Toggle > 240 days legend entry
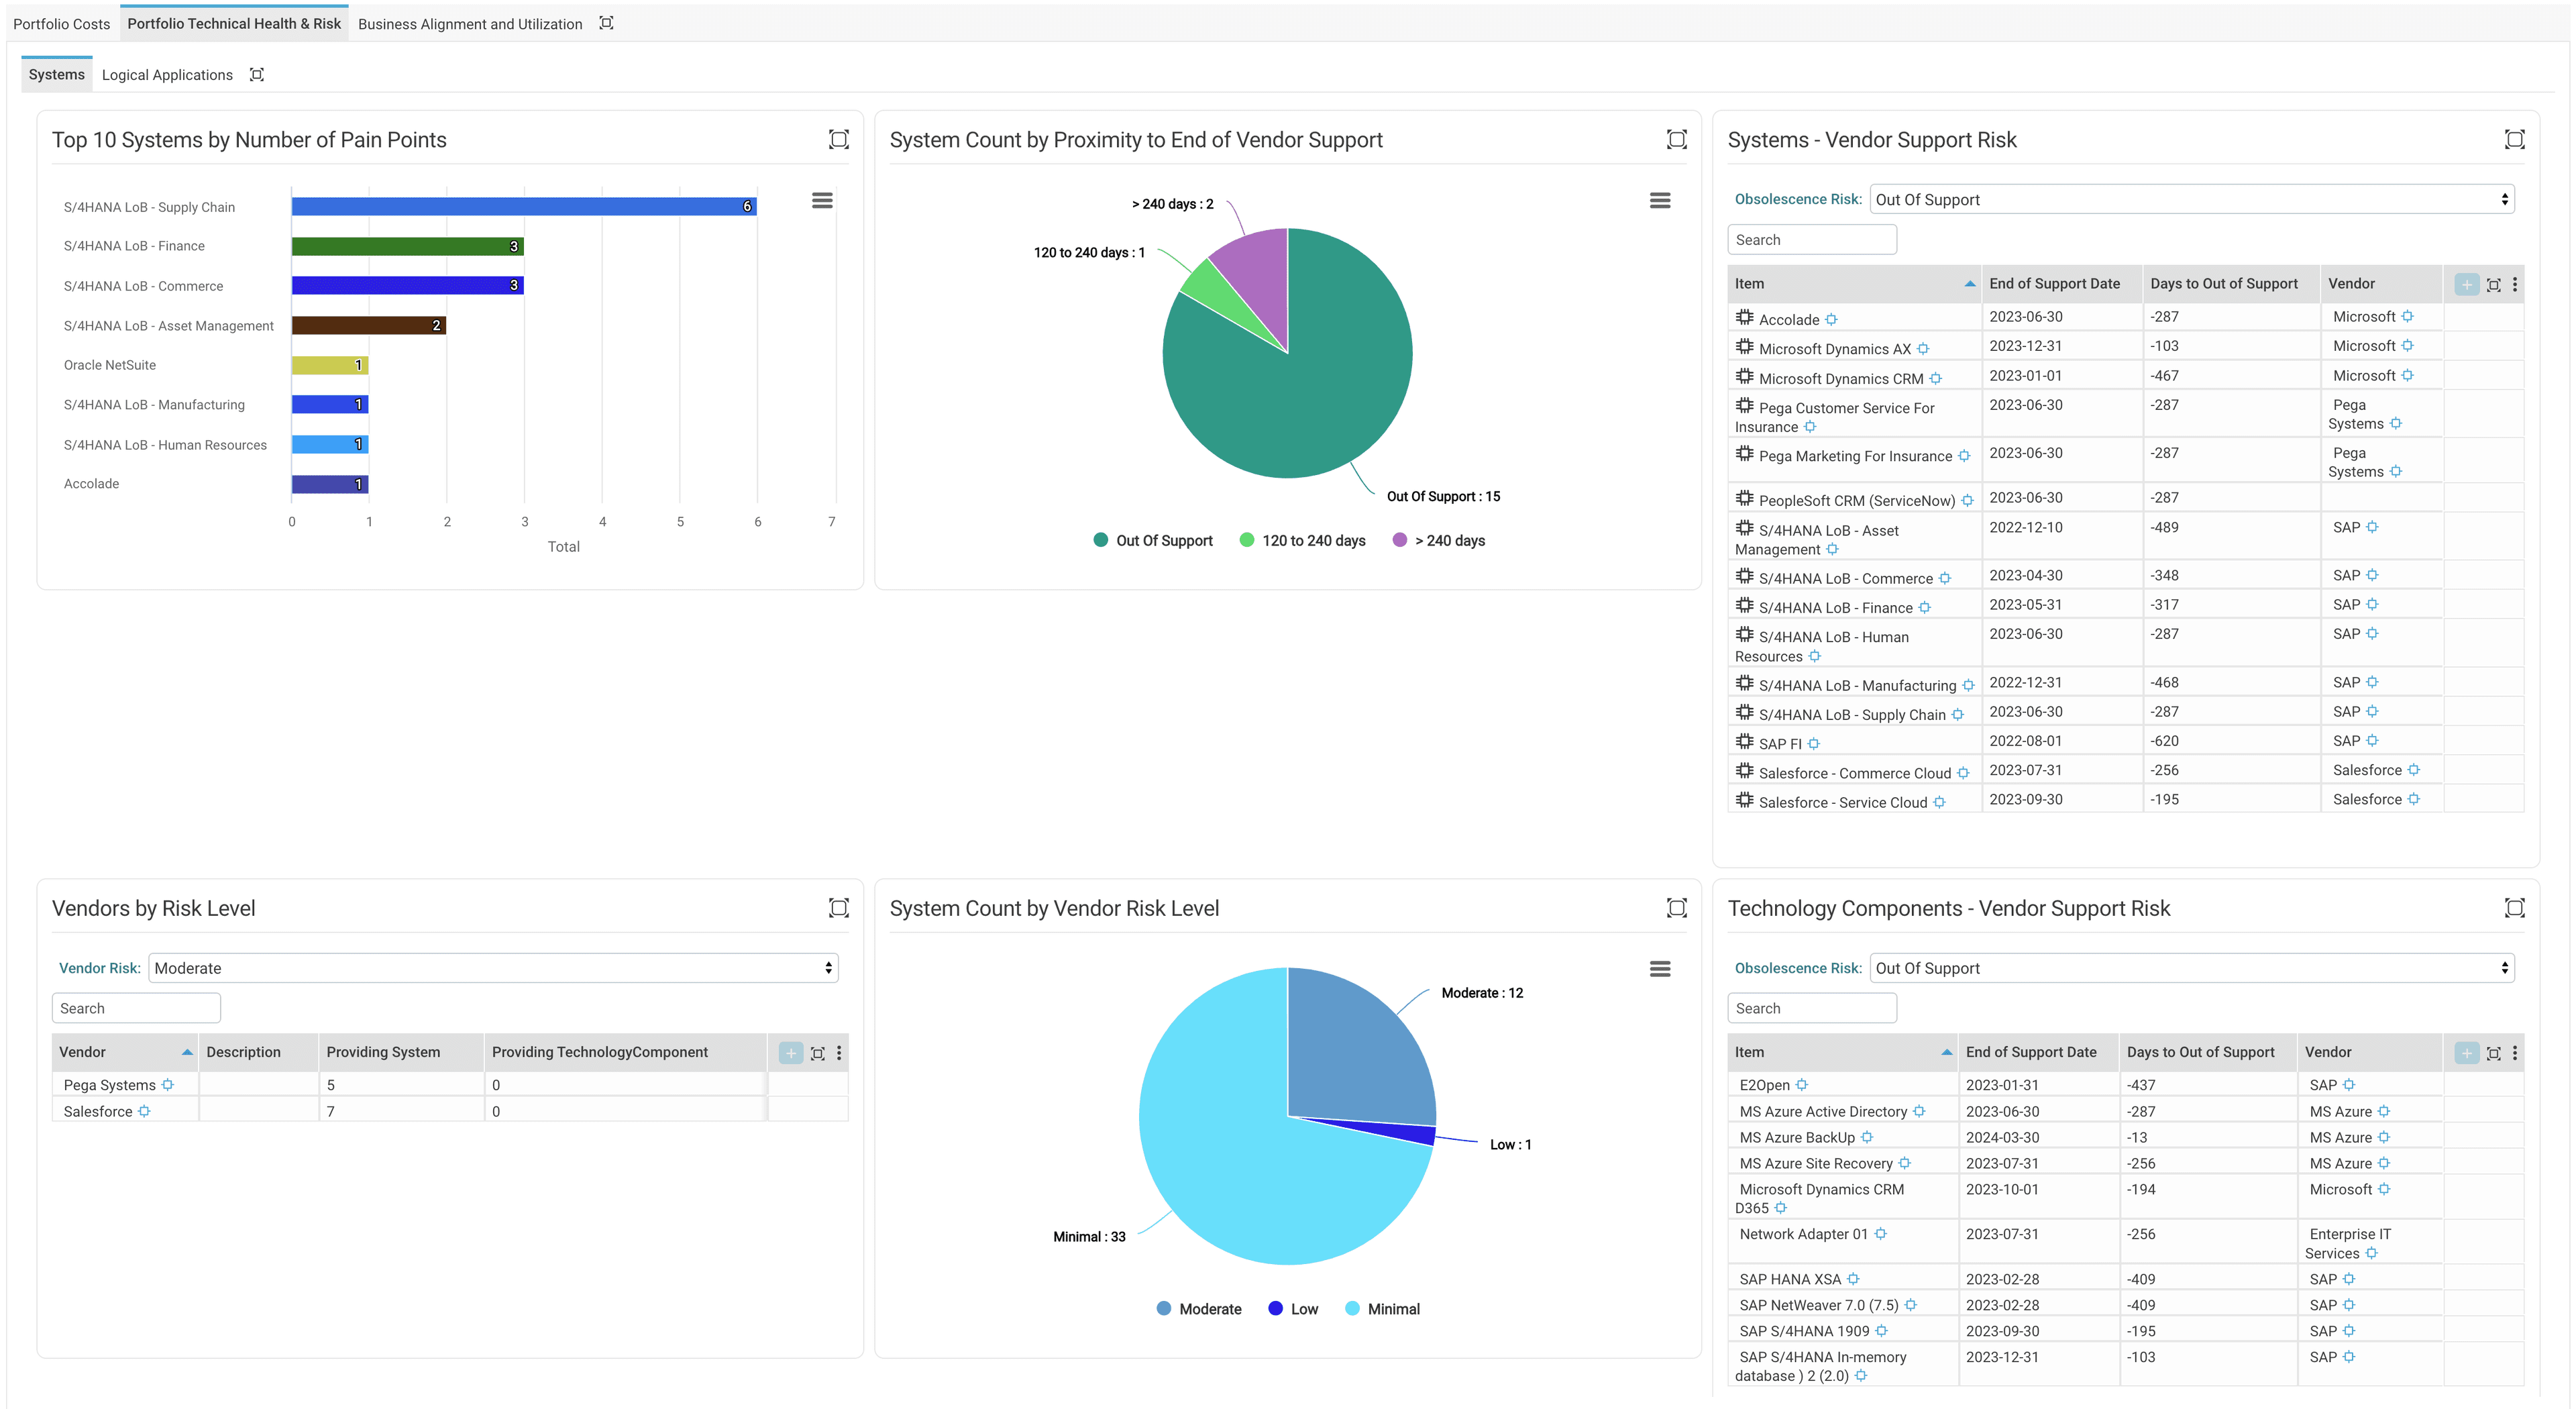This screenshot has height=1409, width=2576. [1439, 541]
